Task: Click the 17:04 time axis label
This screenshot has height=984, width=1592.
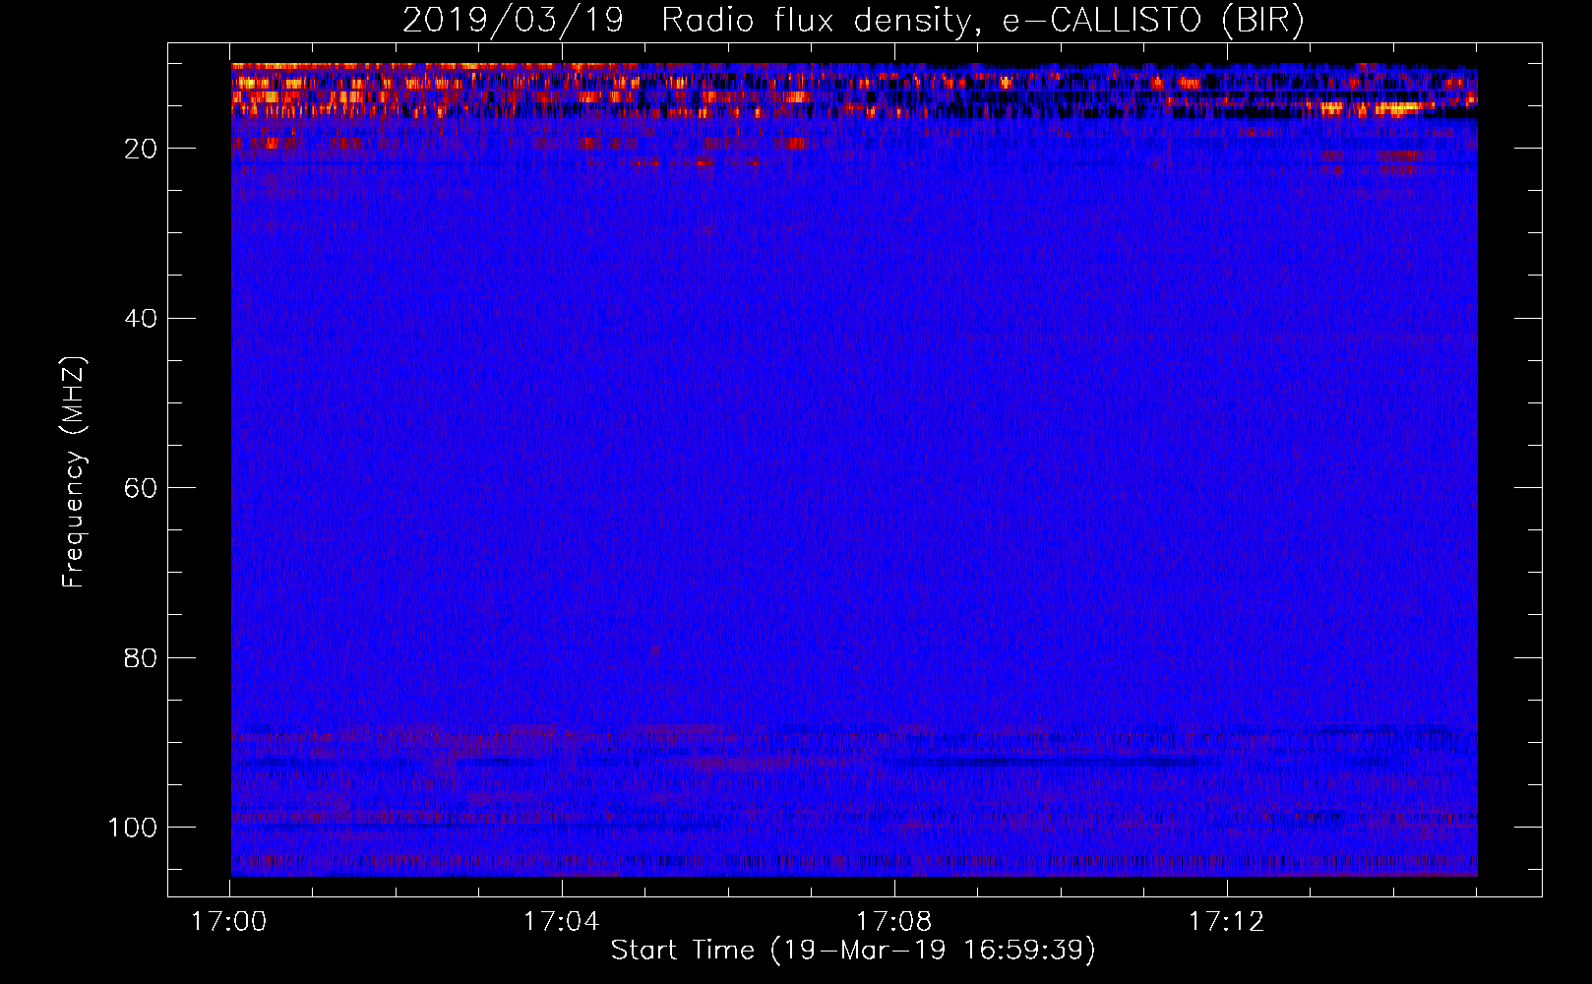Action: pos(562,922)
